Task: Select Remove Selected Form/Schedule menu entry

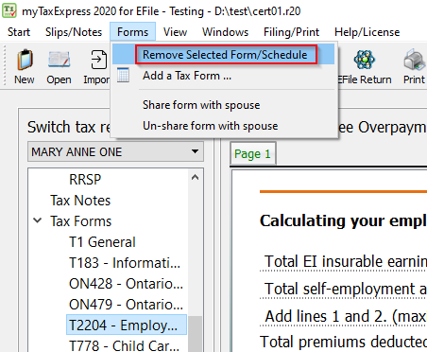Action: coord(225,55)
